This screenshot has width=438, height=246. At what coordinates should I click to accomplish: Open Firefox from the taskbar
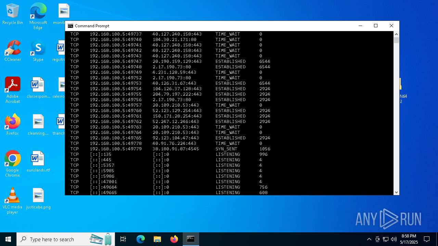[x=174, y=239]
